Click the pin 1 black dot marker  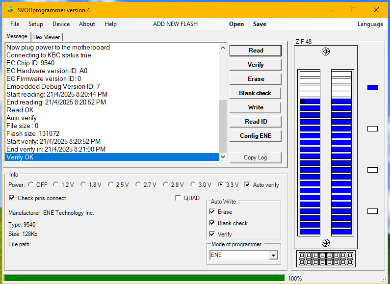(302, 101)
